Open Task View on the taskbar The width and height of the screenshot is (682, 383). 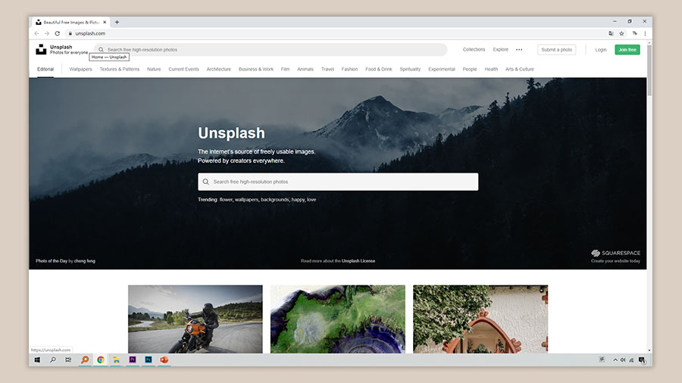68,360
